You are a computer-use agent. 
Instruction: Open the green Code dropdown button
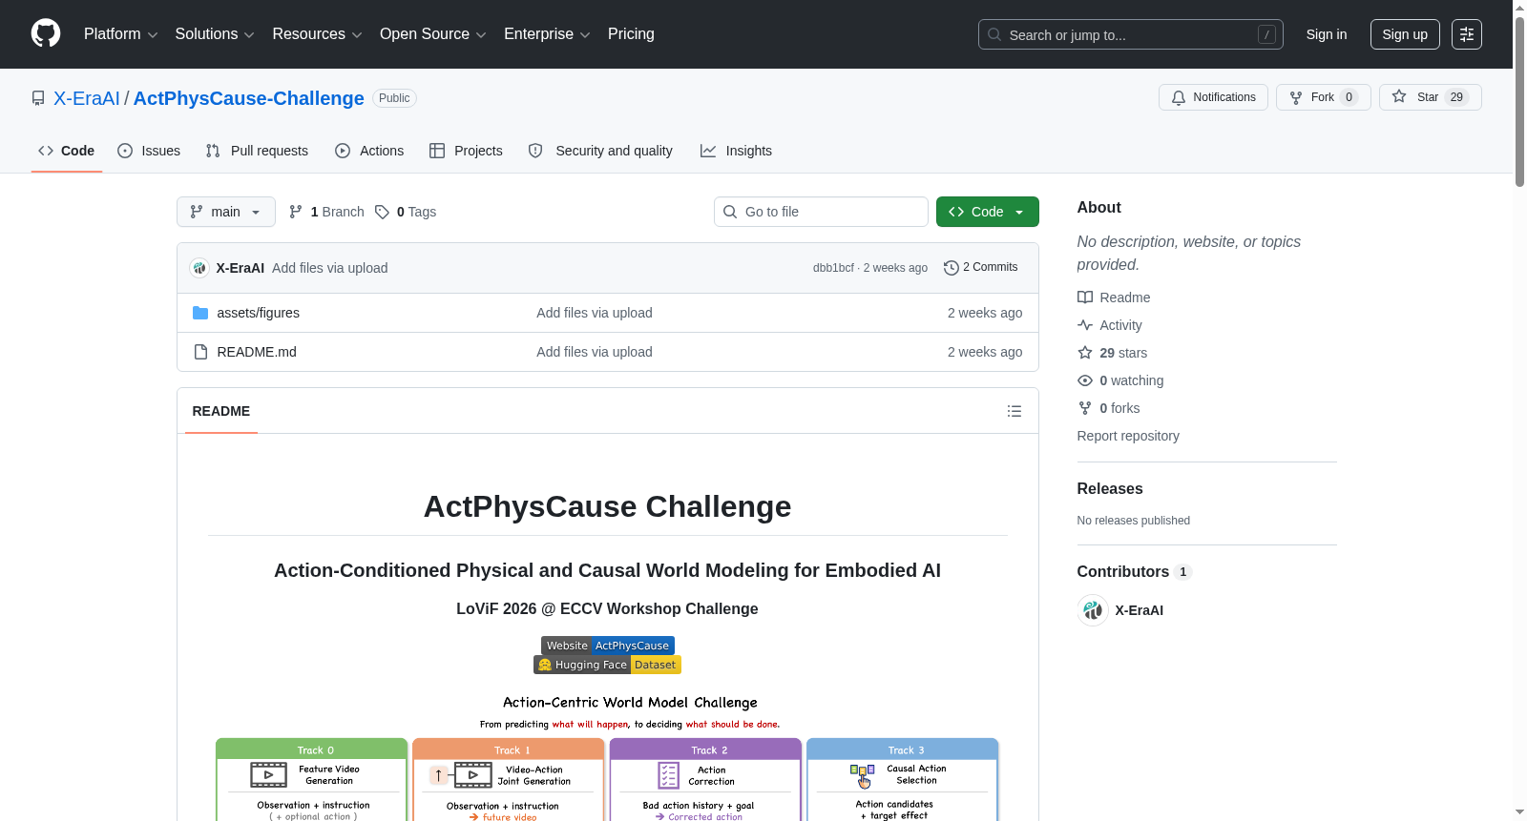coord(988,212)
